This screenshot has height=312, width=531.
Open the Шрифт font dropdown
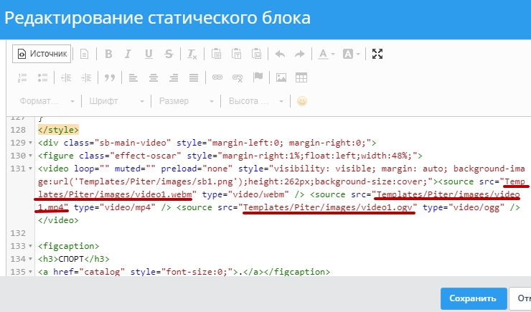coord(116,101)
